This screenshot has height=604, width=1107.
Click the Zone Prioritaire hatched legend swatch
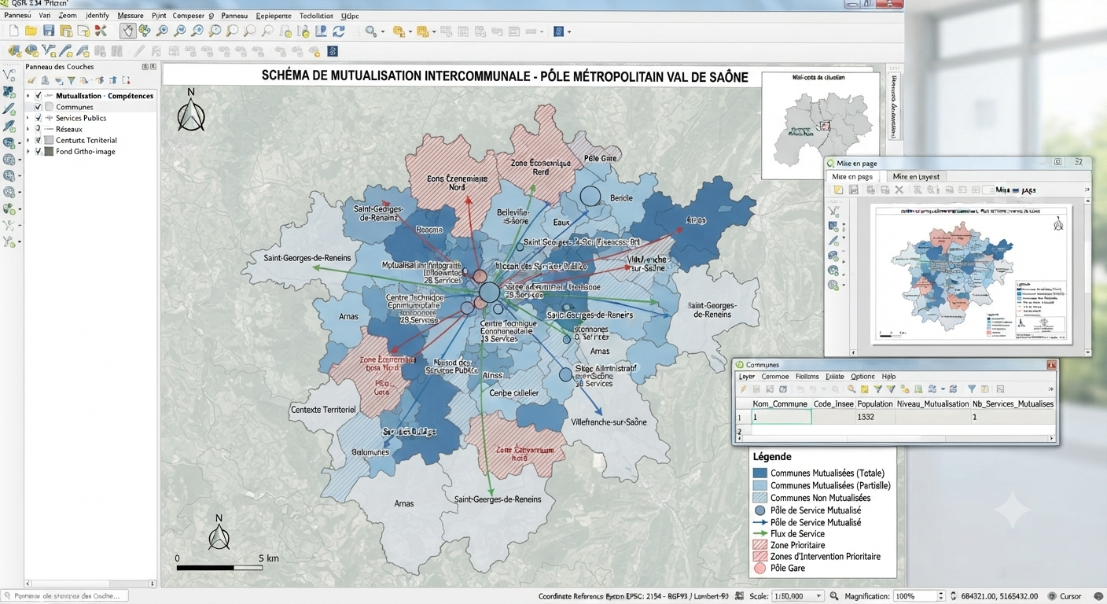(x=759, y=545)
